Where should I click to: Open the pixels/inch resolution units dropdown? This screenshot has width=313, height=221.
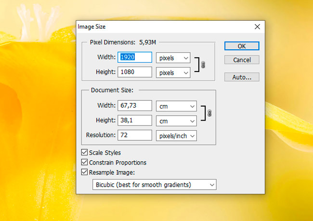pyautogui.click(x=176, y=136)
